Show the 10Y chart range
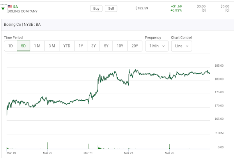 click(120, 46)
